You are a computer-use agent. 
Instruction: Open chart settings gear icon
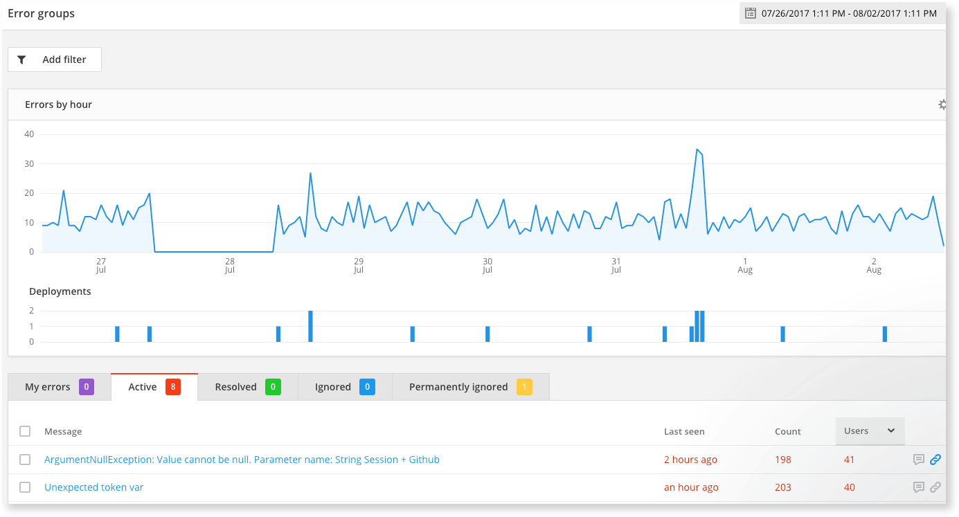click(942, 105)
